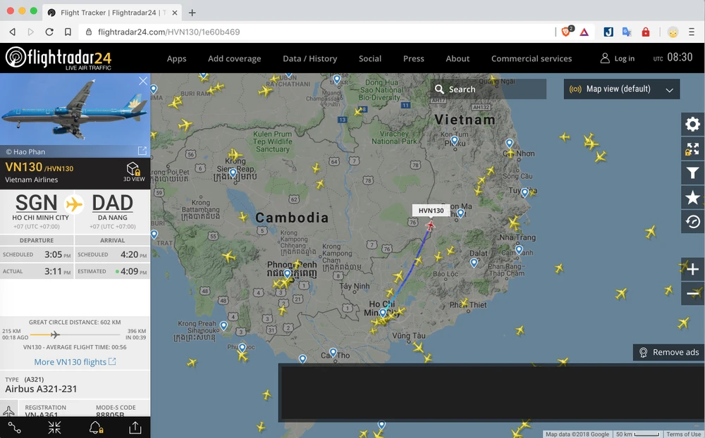Image resolution: width=705 pixels, height=438 pixels.
Task: Click the locked fullscreen map icon
Action: tap(692, 149)
